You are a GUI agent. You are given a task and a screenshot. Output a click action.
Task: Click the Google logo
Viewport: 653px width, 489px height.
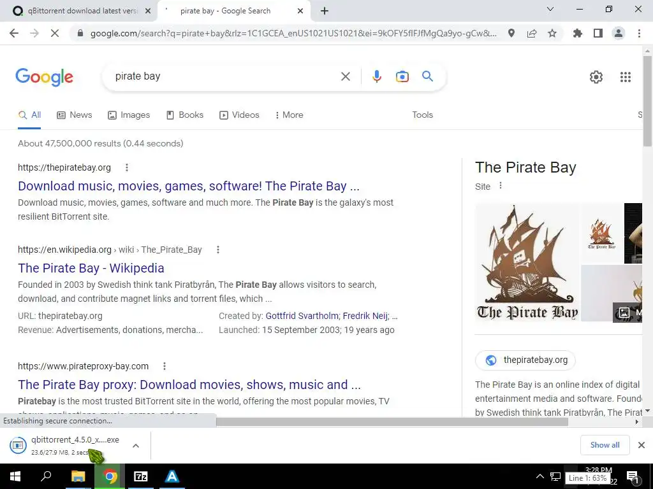pyautogui.click(x=45, y=77)
